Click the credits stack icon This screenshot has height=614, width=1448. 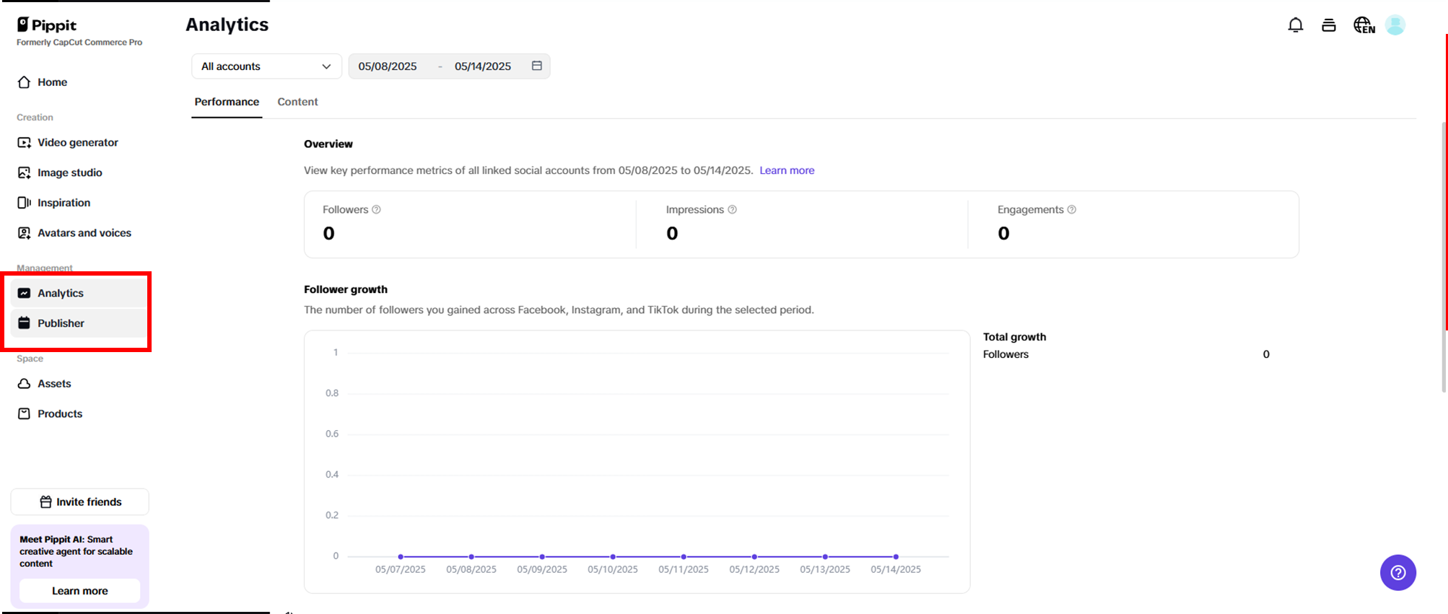1328,25
